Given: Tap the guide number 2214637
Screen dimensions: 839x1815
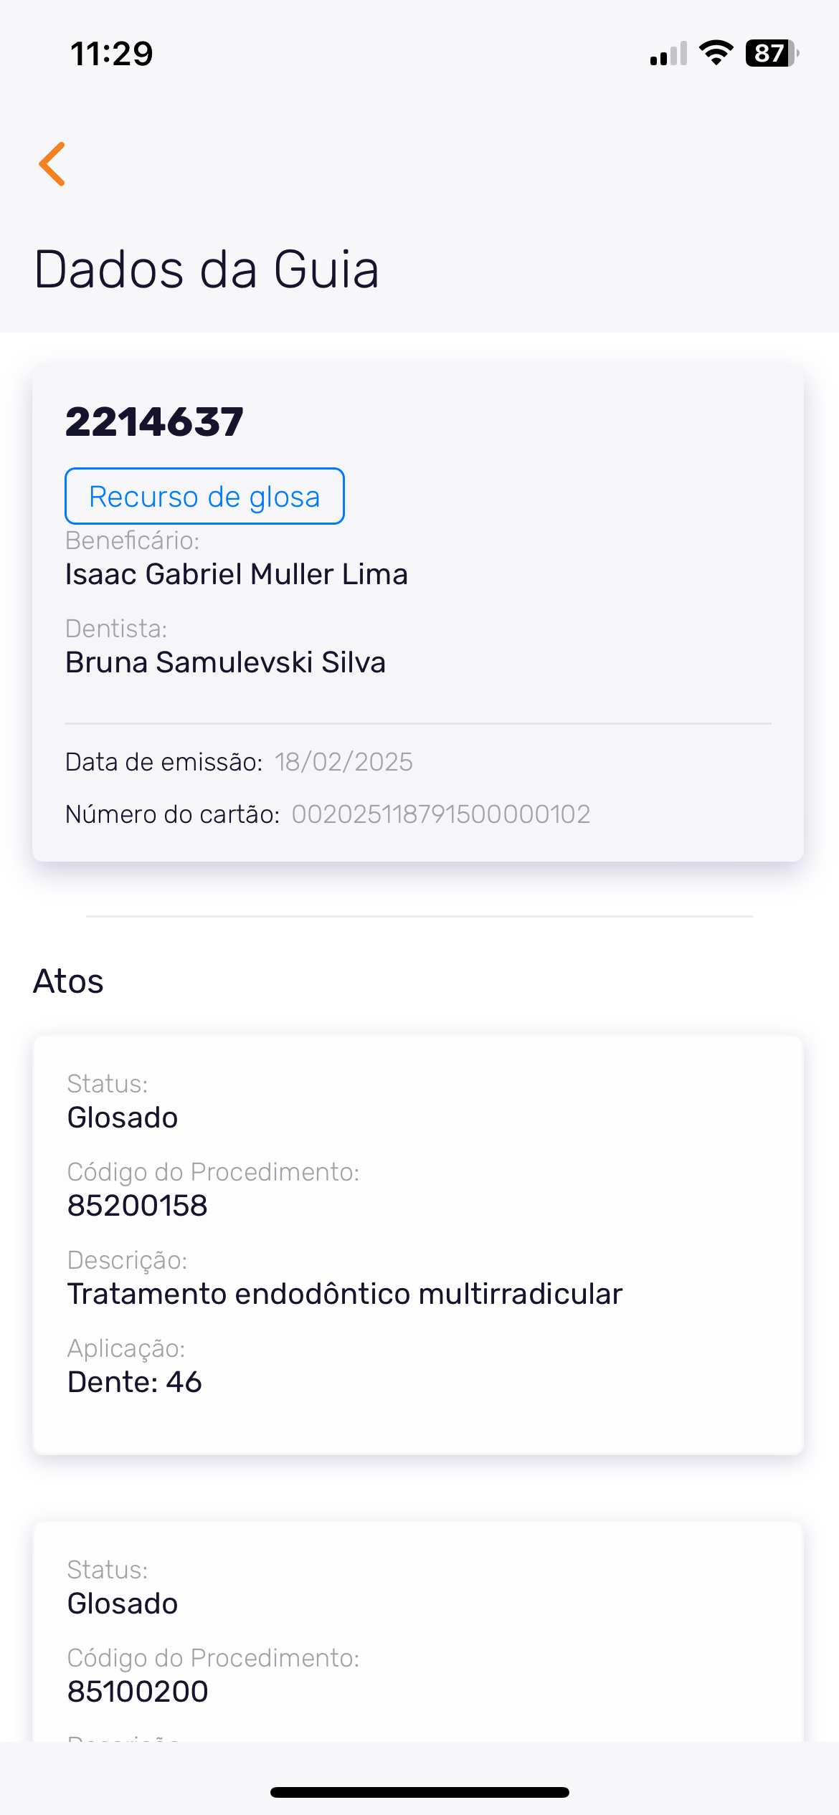Looking at the screenshot, I should click(155, 421).
